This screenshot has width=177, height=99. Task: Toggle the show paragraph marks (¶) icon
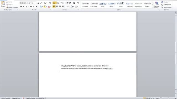coord(78,3)
